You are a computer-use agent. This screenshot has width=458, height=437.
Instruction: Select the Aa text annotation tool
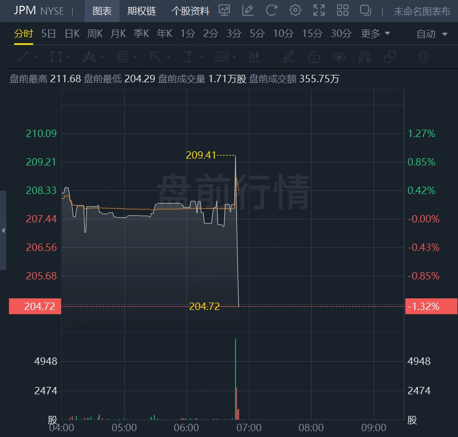click(222, 57)
